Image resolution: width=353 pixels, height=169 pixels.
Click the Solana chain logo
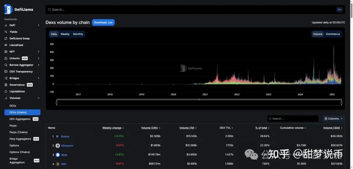click(57, 136)
